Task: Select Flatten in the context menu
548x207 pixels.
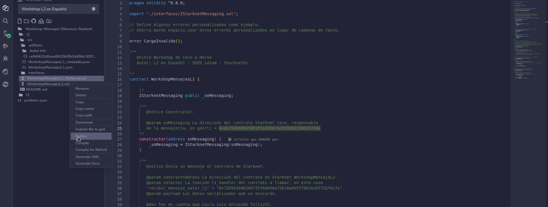Action: (91, 136)
